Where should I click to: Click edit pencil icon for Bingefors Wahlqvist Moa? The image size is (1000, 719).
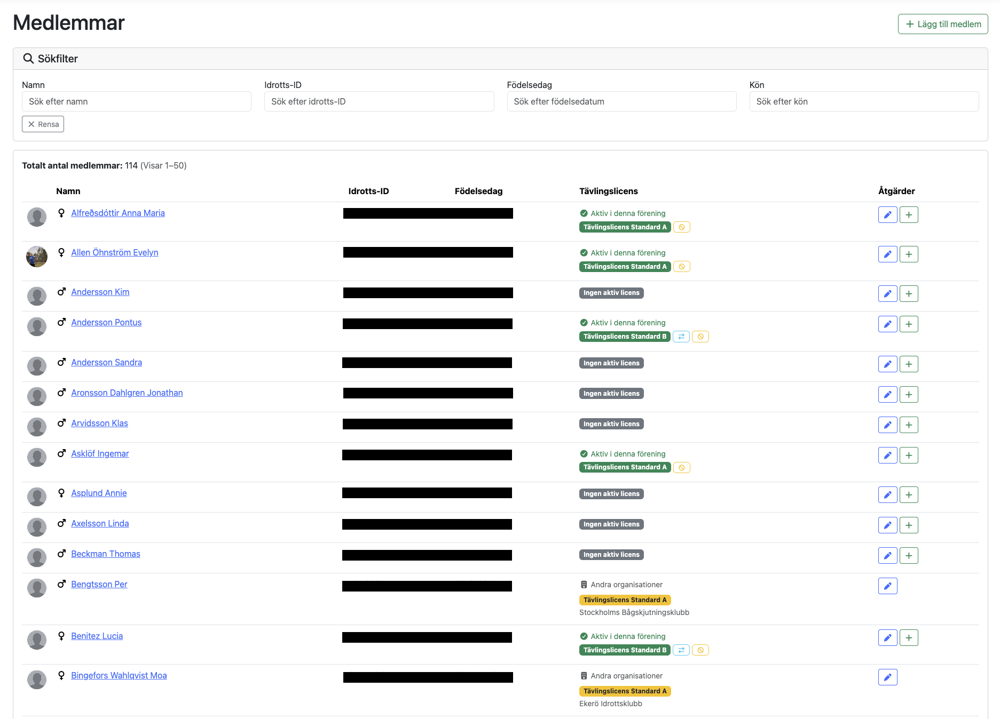887,677
